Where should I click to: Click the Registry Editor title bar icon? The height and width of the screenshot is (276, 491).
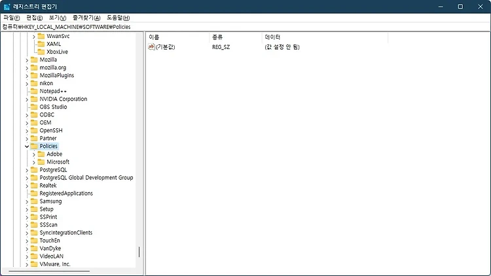7,7
